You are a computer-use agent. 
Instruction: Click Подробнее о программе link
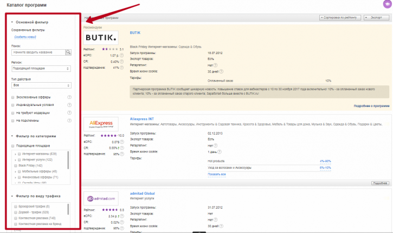(x=371, y=106)
